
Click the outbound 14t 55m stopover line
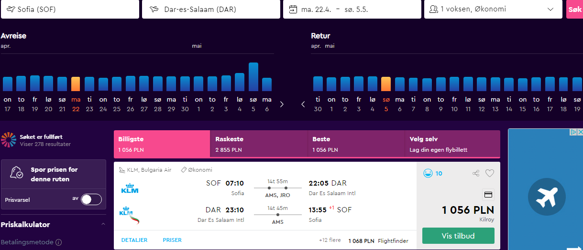click(x=278, y=188)
